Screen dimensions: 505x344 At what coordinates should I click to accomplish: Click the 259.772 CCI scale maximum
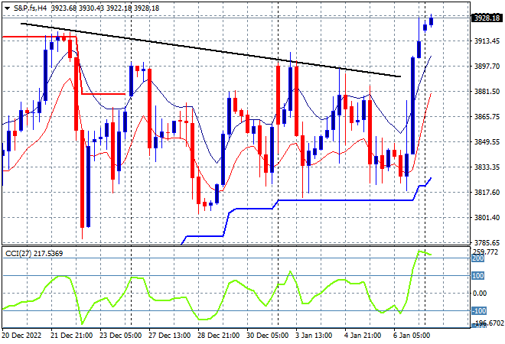(x=485, y=252)
